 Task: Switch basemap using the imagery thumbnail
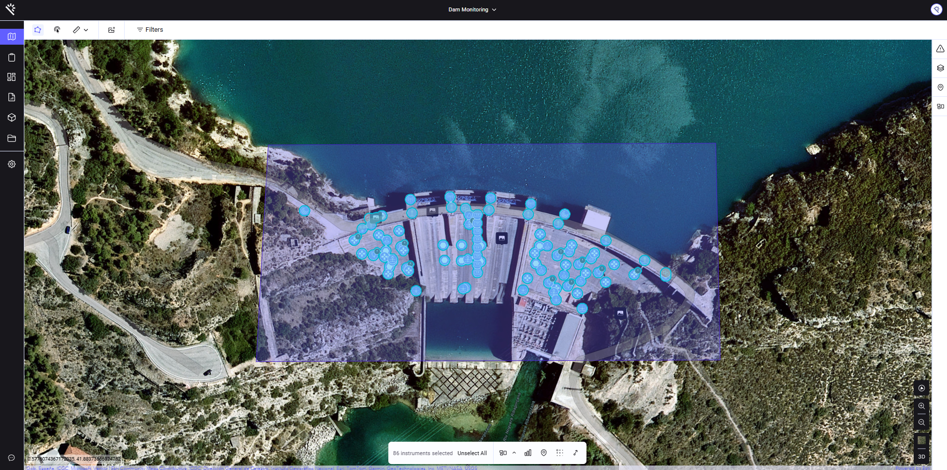pos(921,441)
